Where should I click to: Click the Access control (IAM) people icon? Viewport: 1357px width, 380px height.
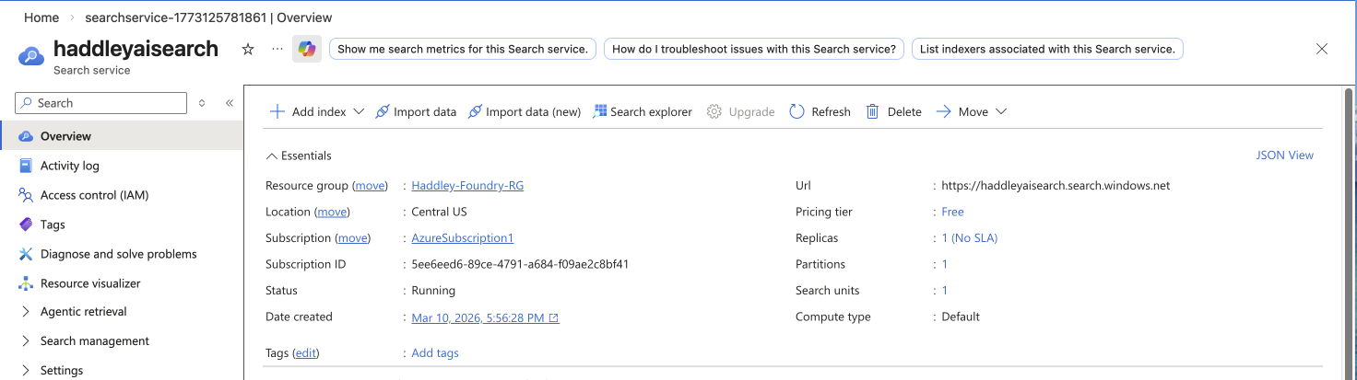pyautogui.click(x=26, y=195)
